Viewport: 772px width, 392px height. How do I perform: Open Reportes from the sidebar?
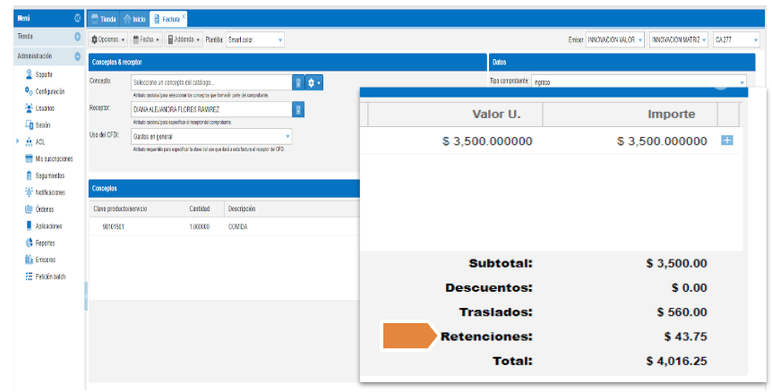click(46, 243)
